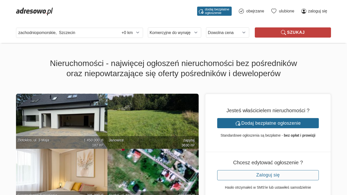Click house icon in Dodaj bezpłatne ogłoszenie button
Image resolution: width=347 pixels, height=195 pixels.
pyautogui.click(x=238, y=123)
